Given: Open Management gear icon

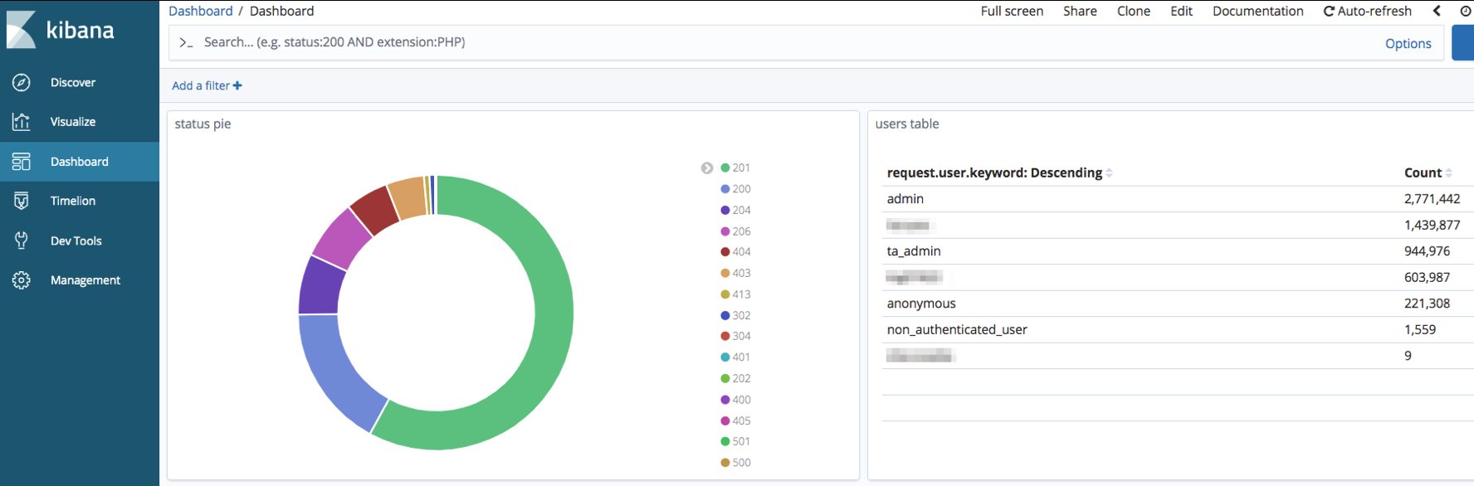Looking at the screenshot, I should pyautogui.click(x=22, y=280).
